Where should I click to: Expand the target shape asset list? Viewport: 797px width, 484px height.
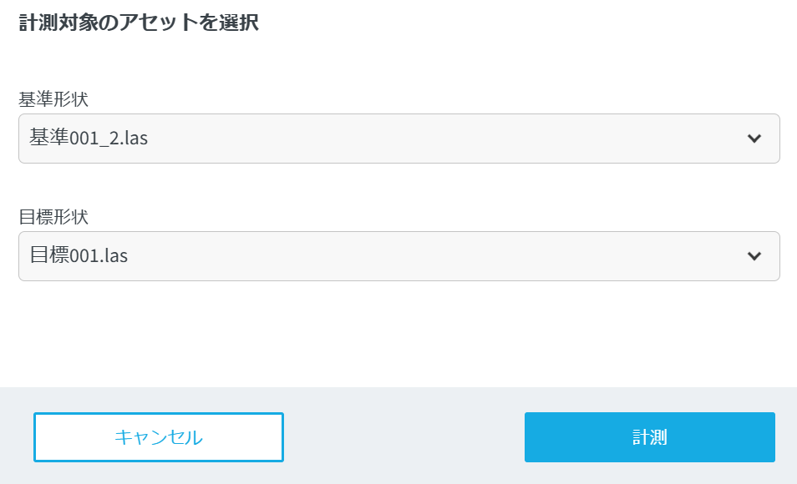pyautogui.click(x=398, y=256)
